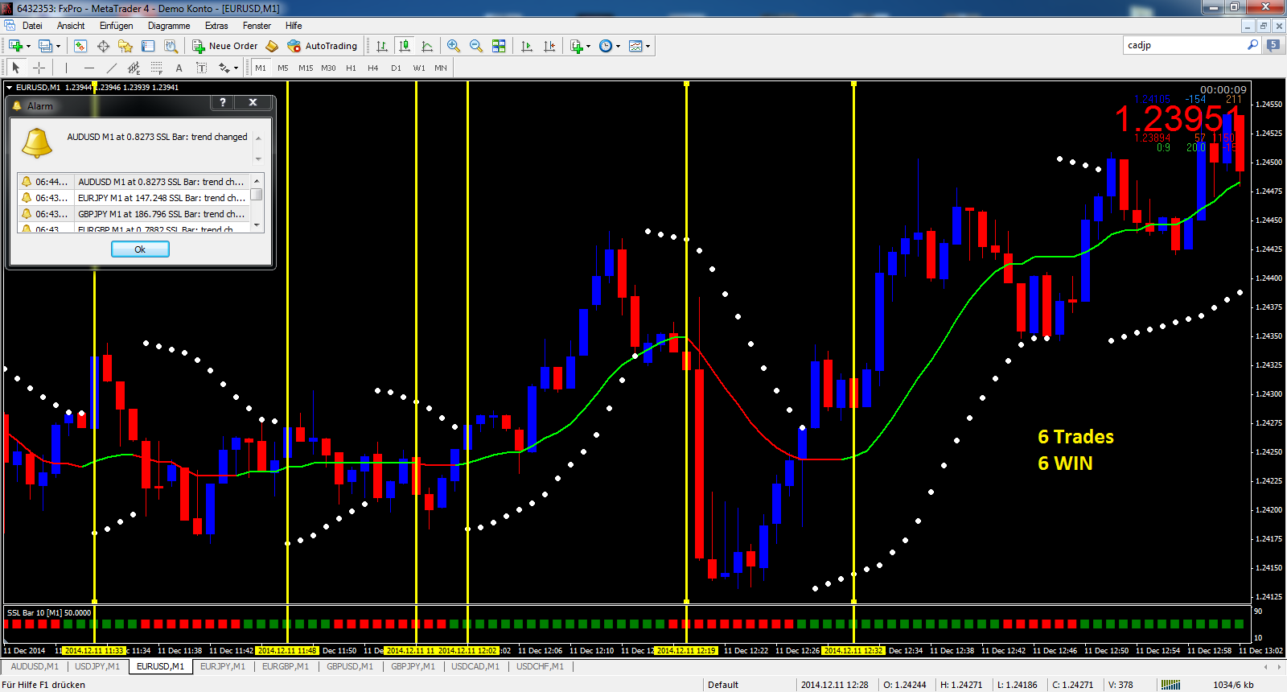Switch chart to candlesticks type
Viewport: 1287px width, 692px height.
[x=405, y=46]
